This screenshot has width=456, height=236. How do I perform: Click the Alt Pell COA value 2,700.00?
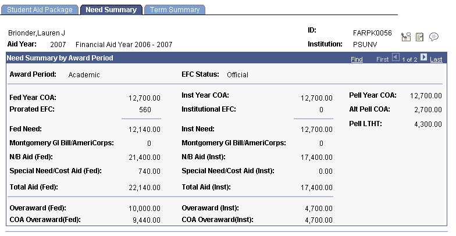(x=428, y=109)
